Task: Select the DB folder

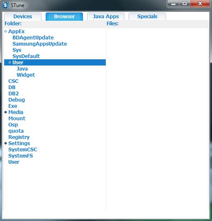Action: click(x=12, y=87)
